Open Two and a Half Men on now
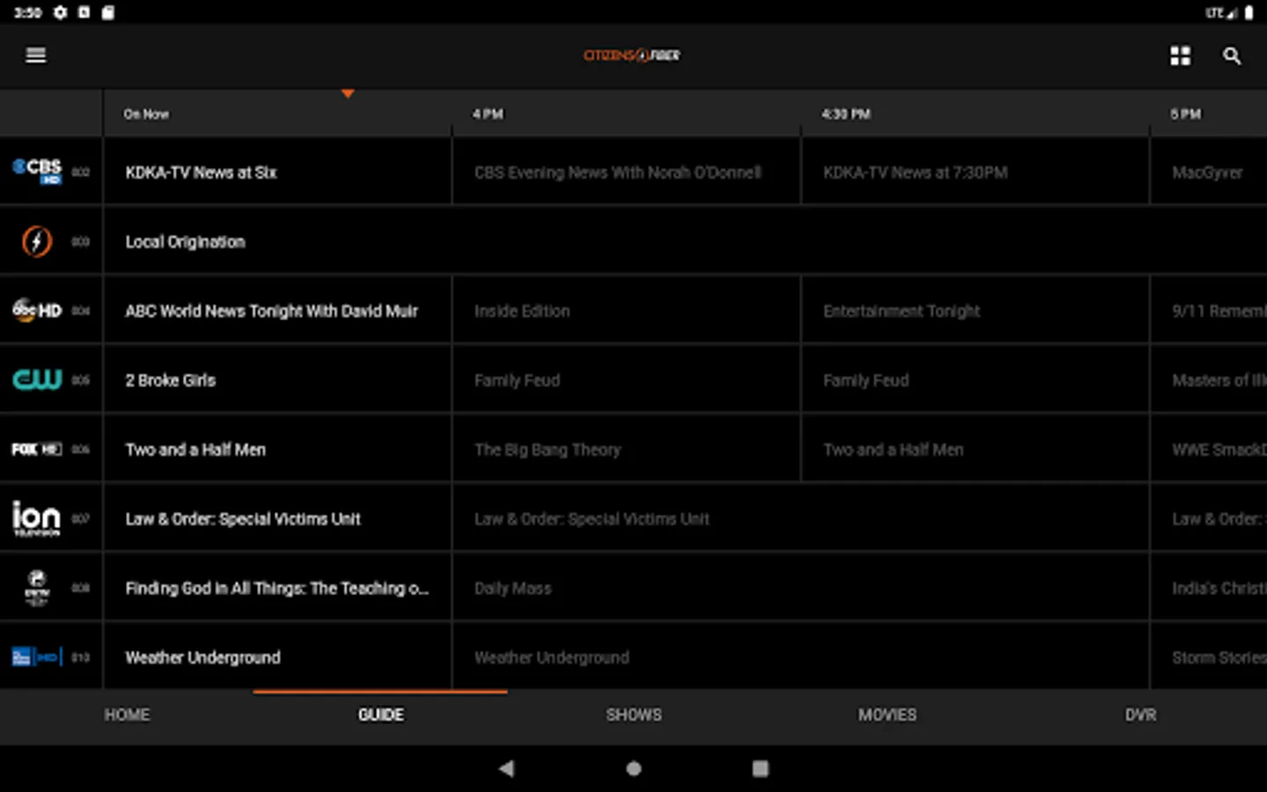Viewport: 1267px width, 792px height. 277,449
